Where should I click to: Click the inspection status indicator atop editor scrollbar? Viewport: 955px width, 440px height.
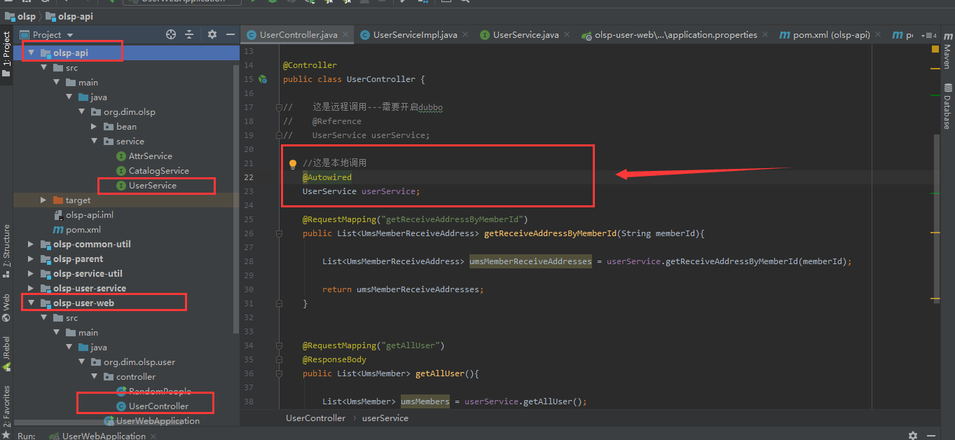[935, 50]
